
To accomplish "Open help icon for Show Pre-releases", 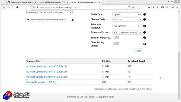I will coord(145,38).
